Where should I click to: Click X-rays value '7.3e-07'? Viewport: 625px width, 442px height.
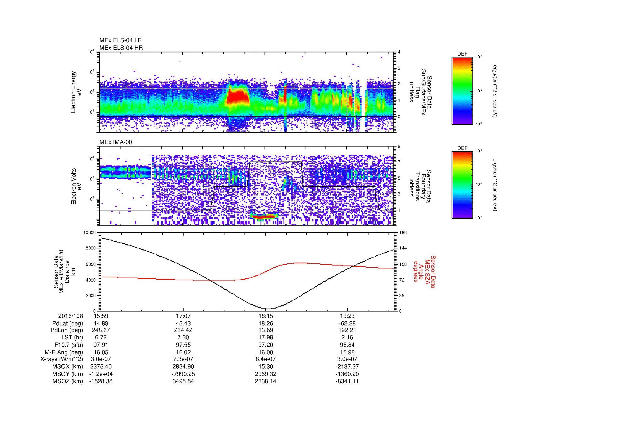click(184, 359)
